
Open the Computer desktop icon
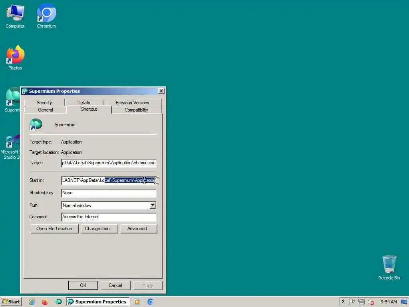point(15,16)
